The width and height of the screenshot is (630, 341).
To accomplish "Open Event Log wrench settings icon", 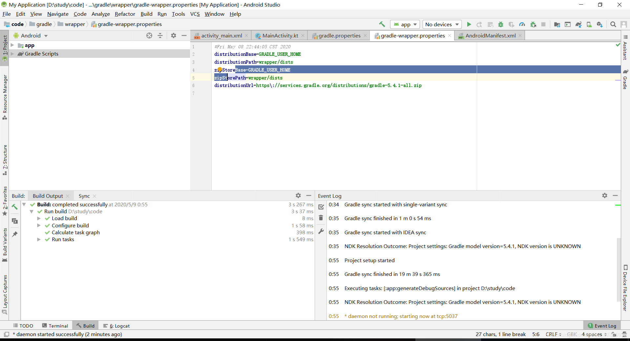I will point(321,231).
